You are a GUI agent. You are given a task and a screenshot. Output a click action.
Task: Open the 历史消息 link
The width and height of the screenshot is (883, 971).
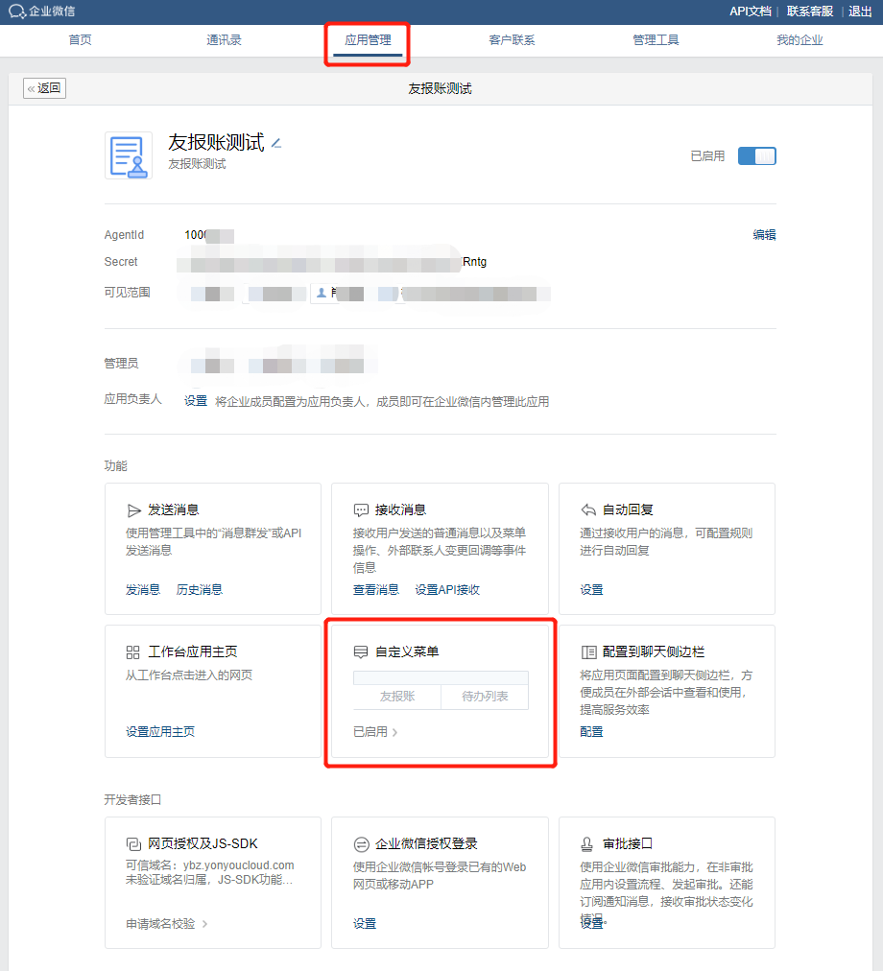tap(200, 589)
